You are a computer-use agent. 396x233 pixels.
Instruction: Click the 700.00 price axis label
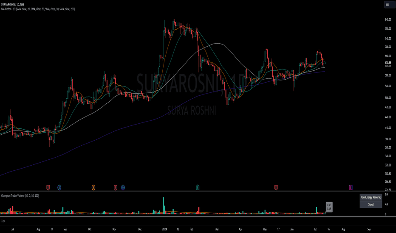point(388,47)
